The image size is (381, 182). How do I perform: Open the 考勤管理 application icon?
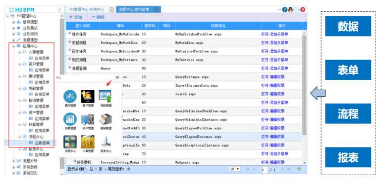click(x=105, y=97)
